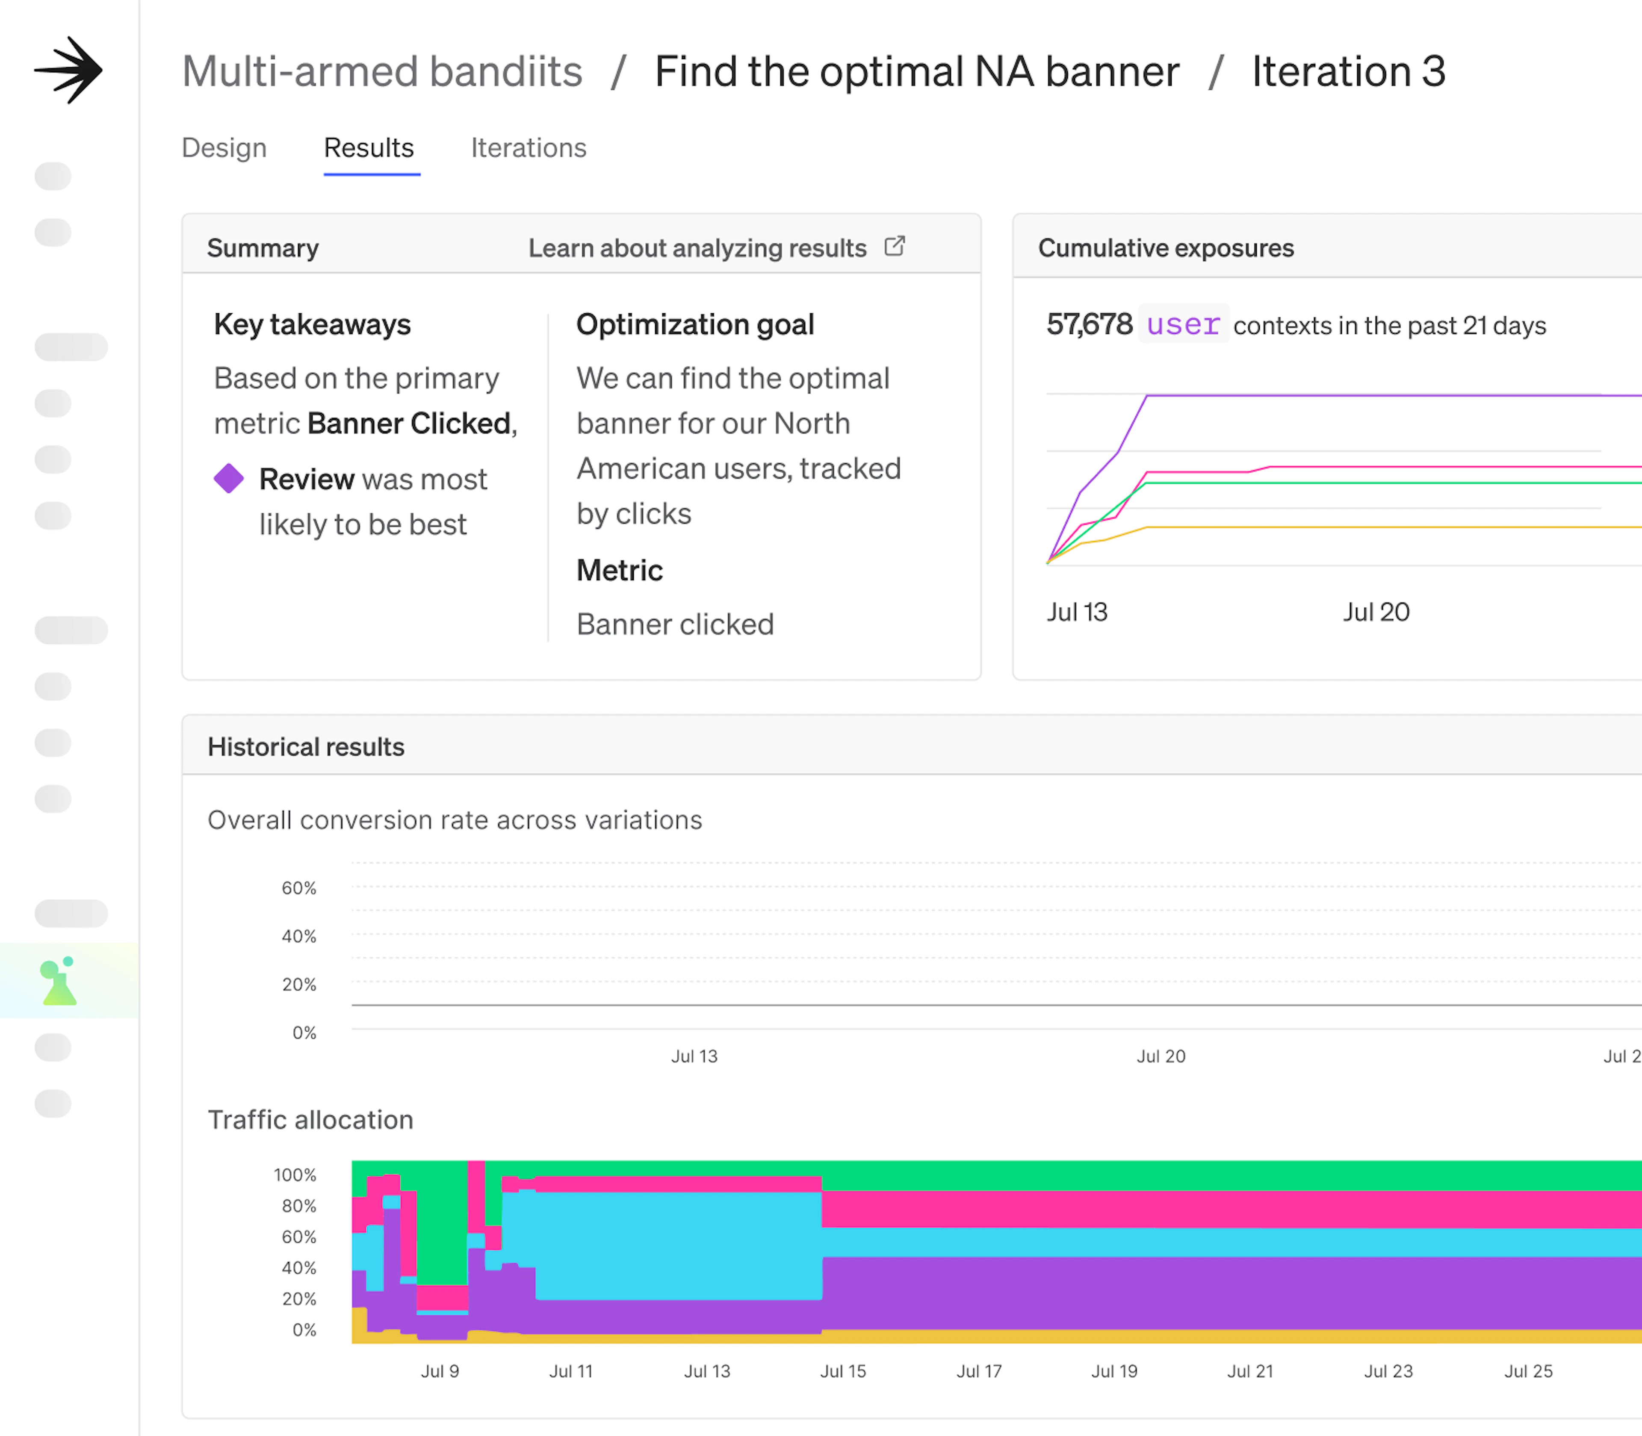Click the purple Review diamond marker
Screen dimensions: 1642x1436
click(x=228, y=478)
